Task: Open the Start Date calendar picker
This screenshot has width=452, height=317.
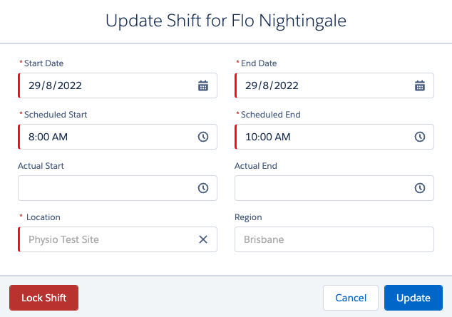Action: coord(203,85)
